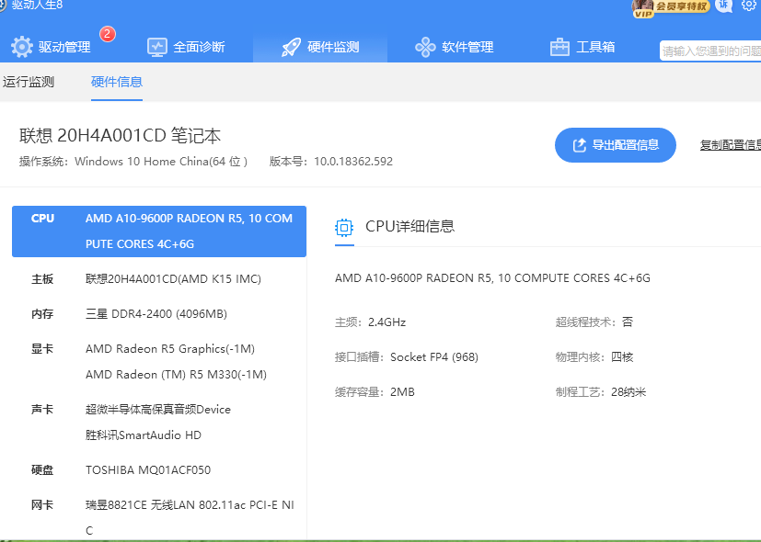Click AMD Radeon (TM) R5 M330 entry

(x=176, y=375)
